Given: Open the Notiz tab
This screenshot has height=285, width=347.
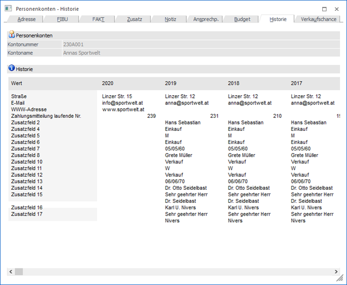Looking at the screenshot, I should (x=171, y=19).
